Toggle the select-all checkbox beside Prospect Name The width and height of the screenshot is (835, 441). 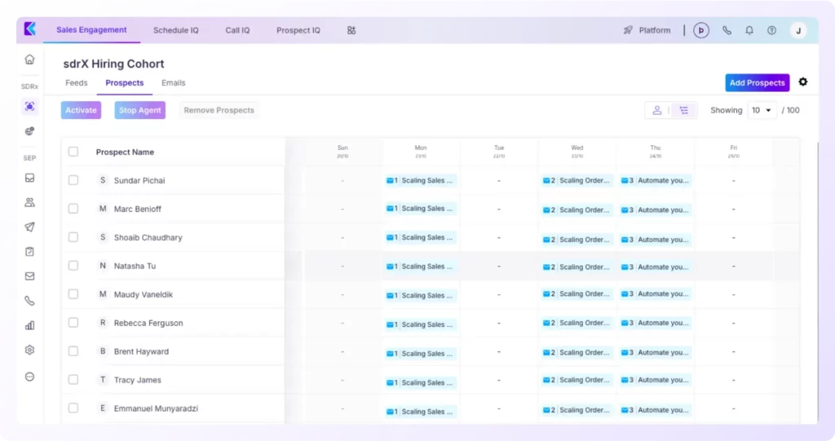pyautogui.click(x=73, y=152)
